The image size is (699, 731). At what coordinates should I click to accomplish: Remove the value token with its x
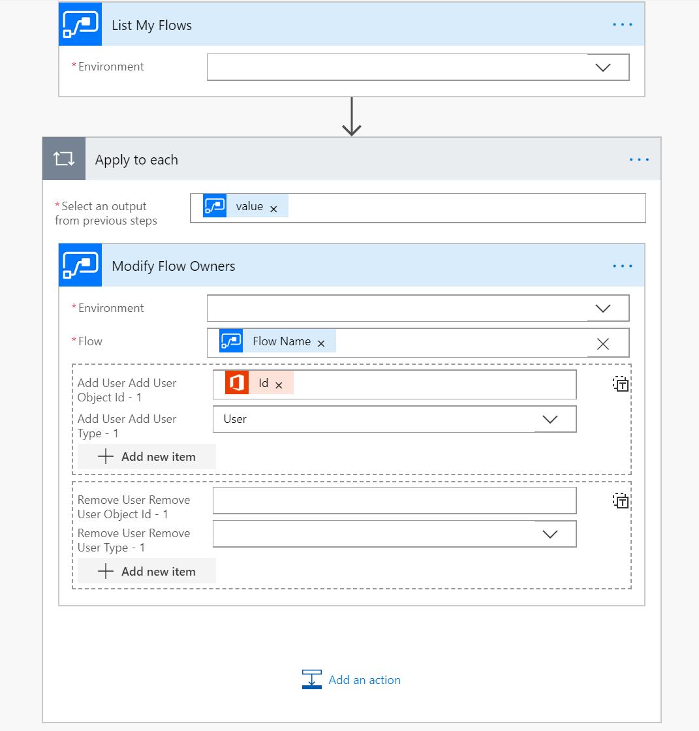274,206
